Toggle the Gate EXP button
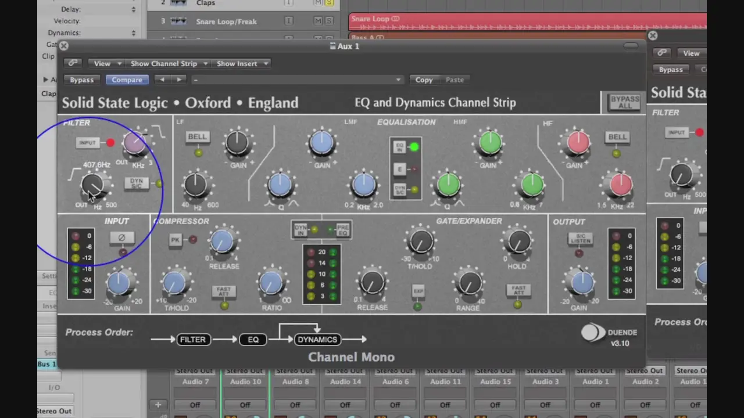 click(418, 291)
